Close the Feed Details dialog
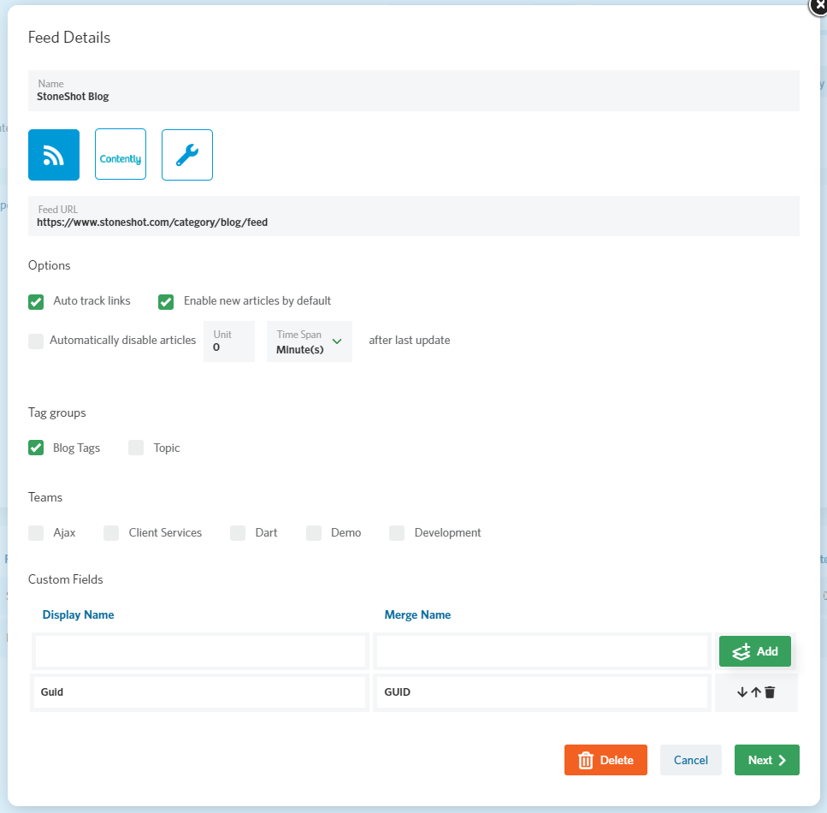827x813 pixels. (819, 5)
